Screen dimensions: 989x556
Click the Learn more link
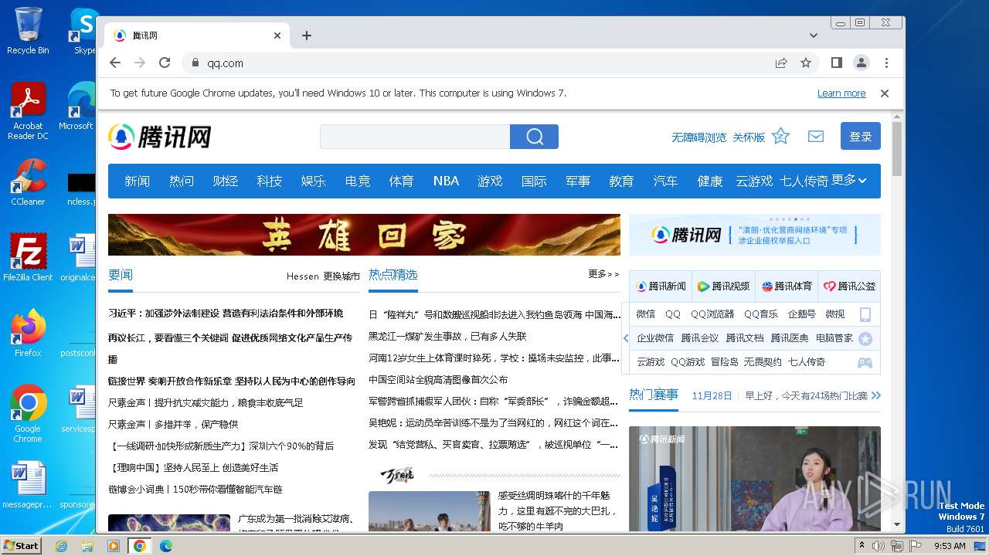[841, 93]
